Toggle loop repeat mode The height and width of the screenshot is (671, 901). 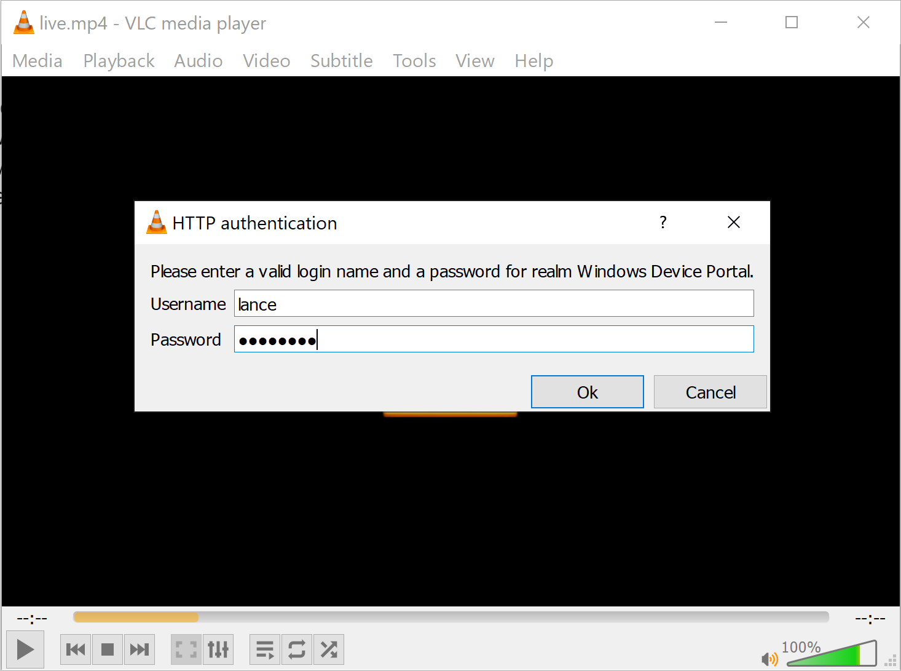pyautogui.click(x=297, y=649)
